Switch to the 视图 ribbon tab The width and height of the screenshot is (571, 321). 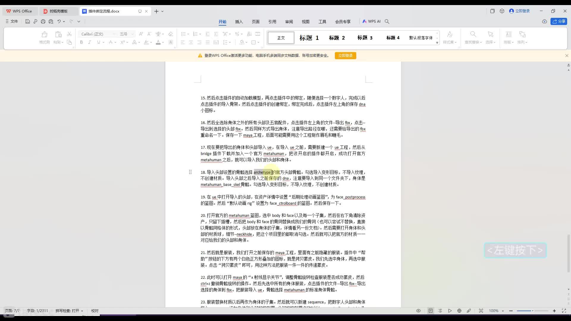(305, 21)
